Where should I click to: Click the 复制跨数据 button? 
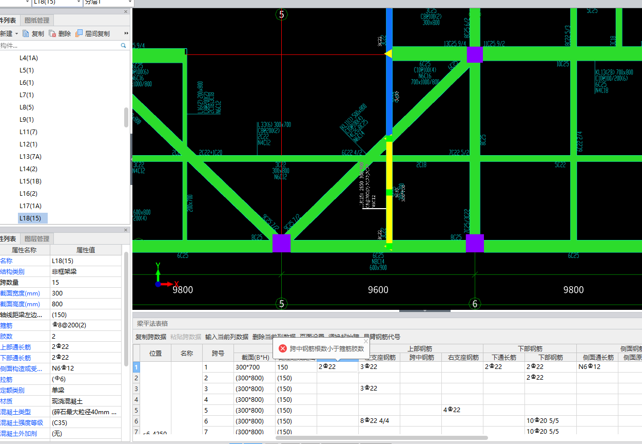coord(151,337)
